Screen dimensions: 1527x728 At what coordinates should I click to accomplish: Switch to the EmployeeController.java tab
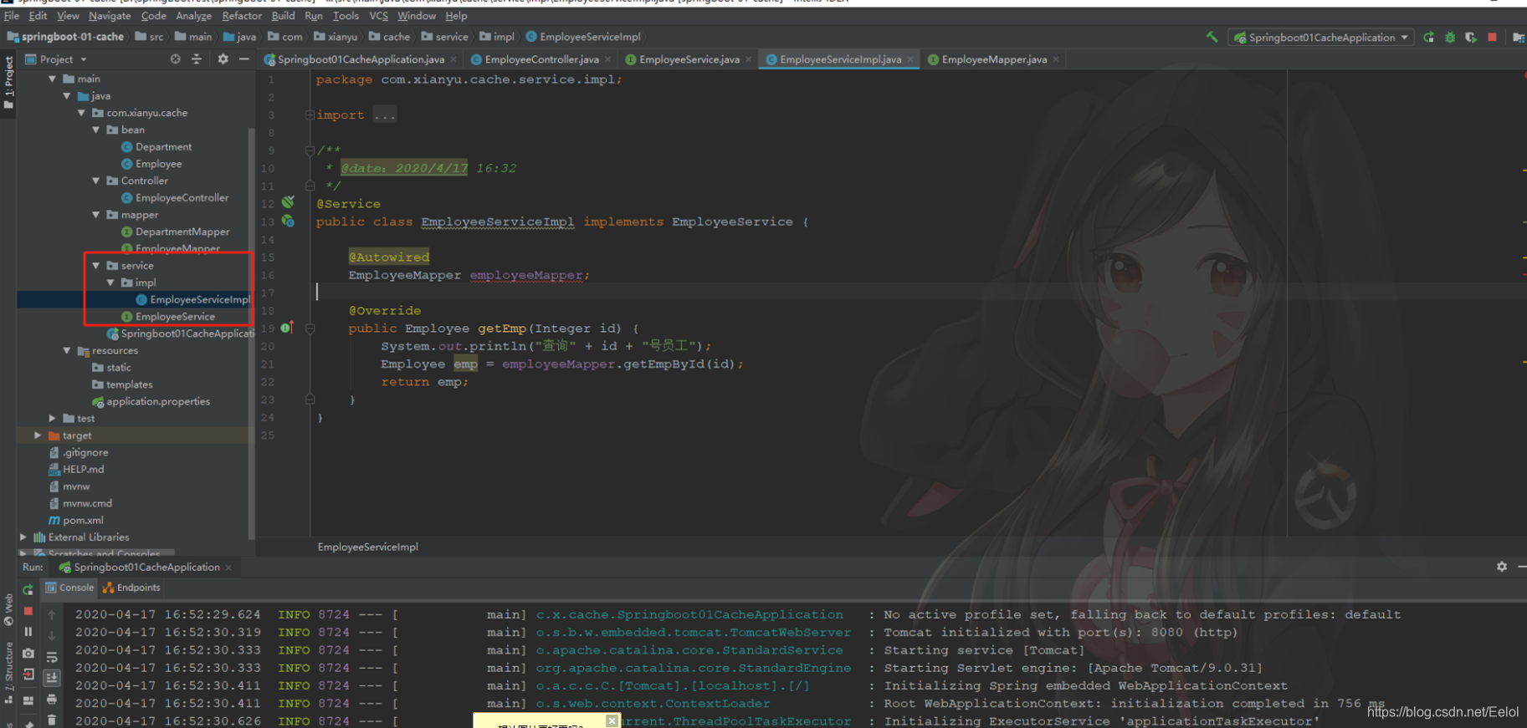[541, 59]
